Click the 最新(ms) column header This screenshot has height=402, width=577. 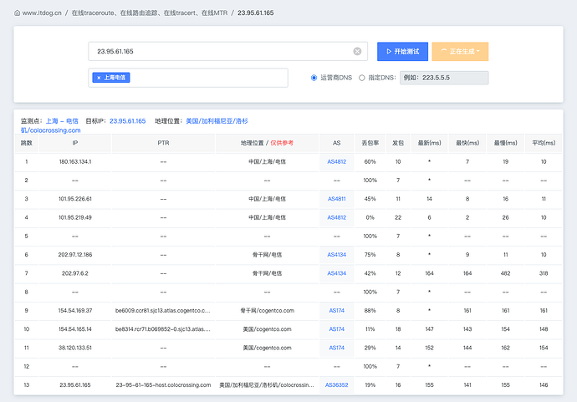pyautogui.click(x=430, y=143)
